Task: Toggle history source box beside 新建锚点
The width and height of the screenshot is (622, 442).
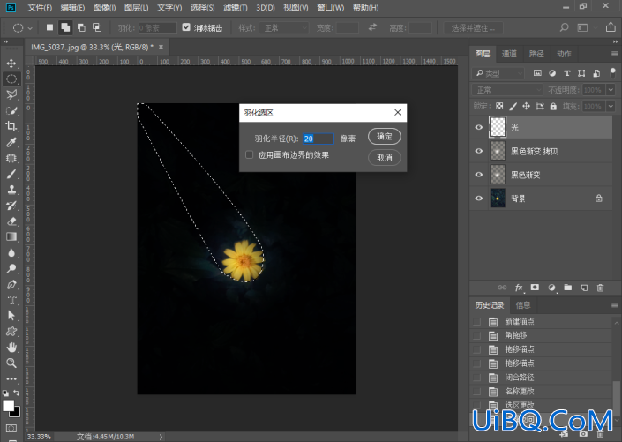Action: coord(477,322)
